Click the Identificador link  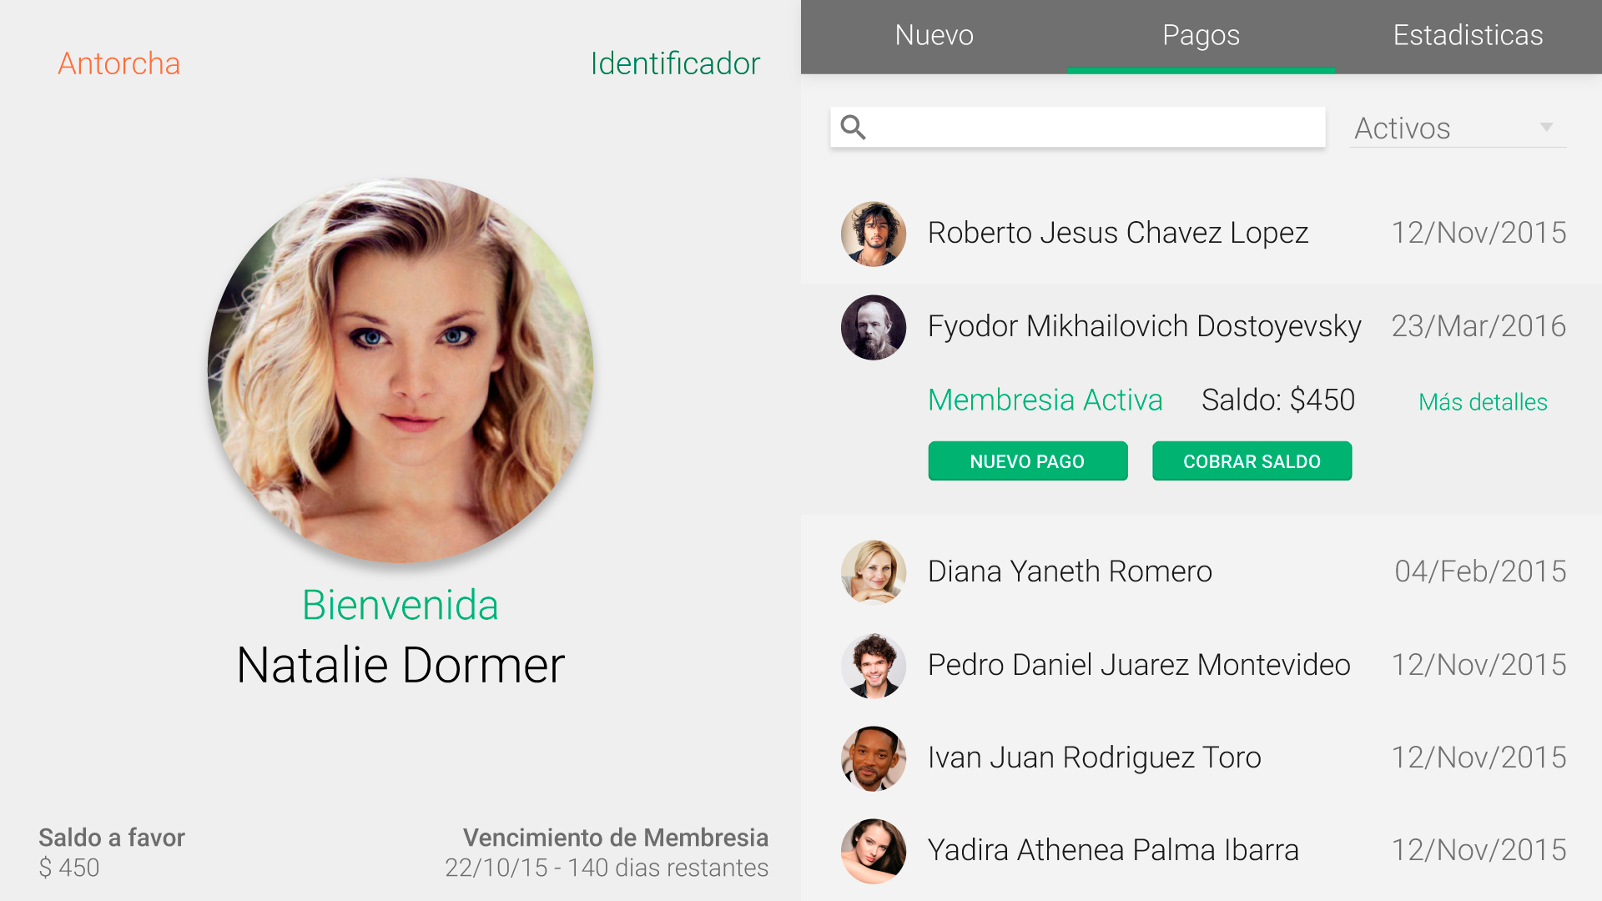tap(675, 63)
